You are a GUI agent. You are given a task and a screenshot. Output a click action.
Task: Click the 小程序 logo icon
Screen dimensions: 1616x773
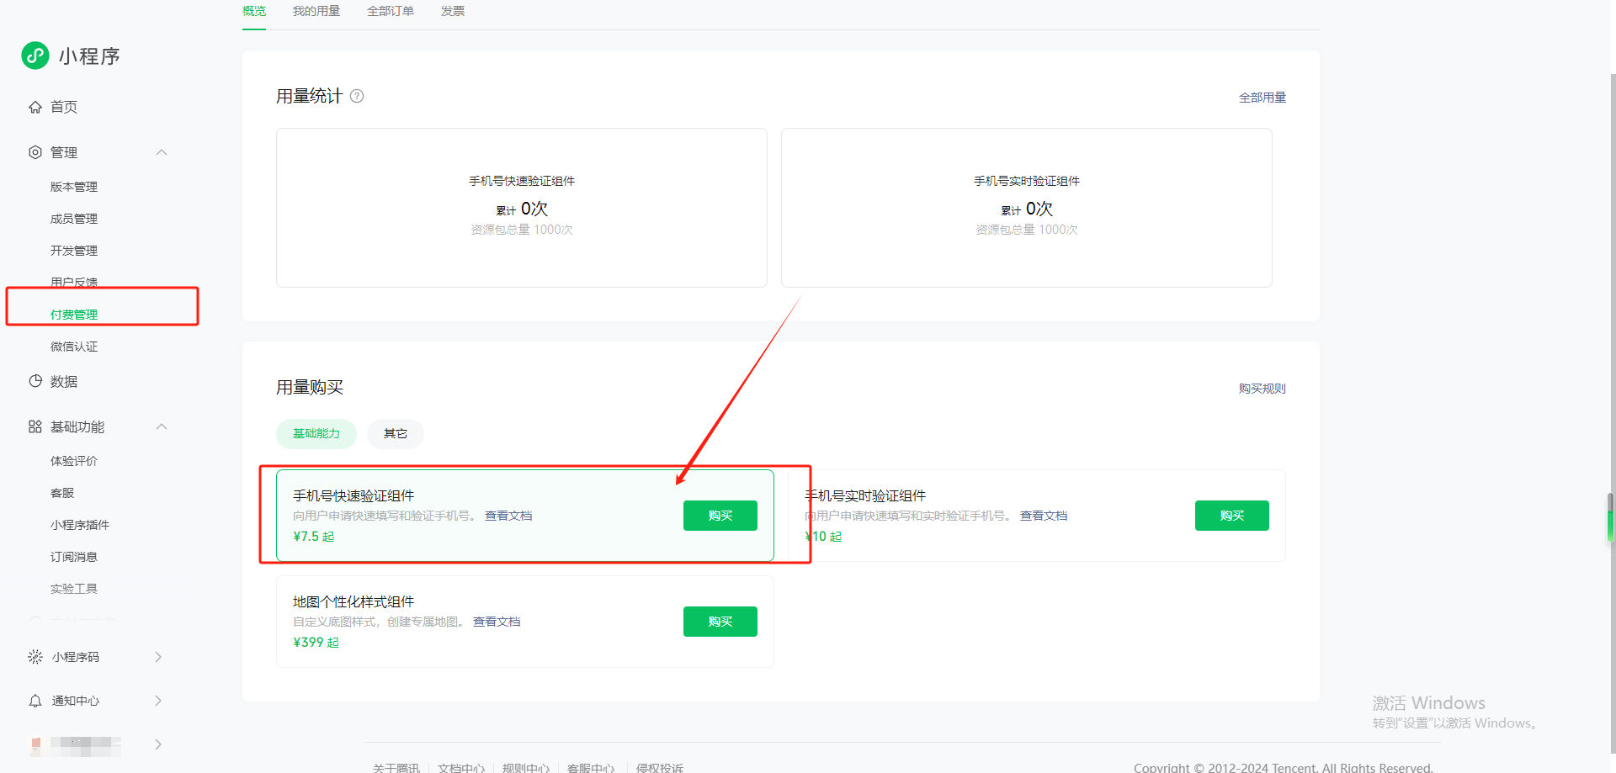tap(35, 56)
